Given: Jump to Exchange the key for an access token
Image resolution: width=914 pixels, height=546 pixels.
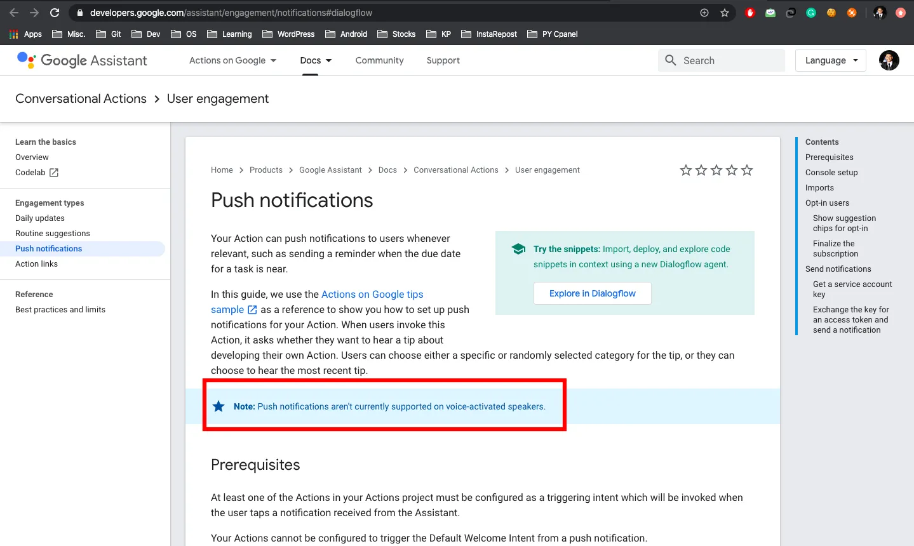Looking at the screenshot, I should tap(851, 320).
